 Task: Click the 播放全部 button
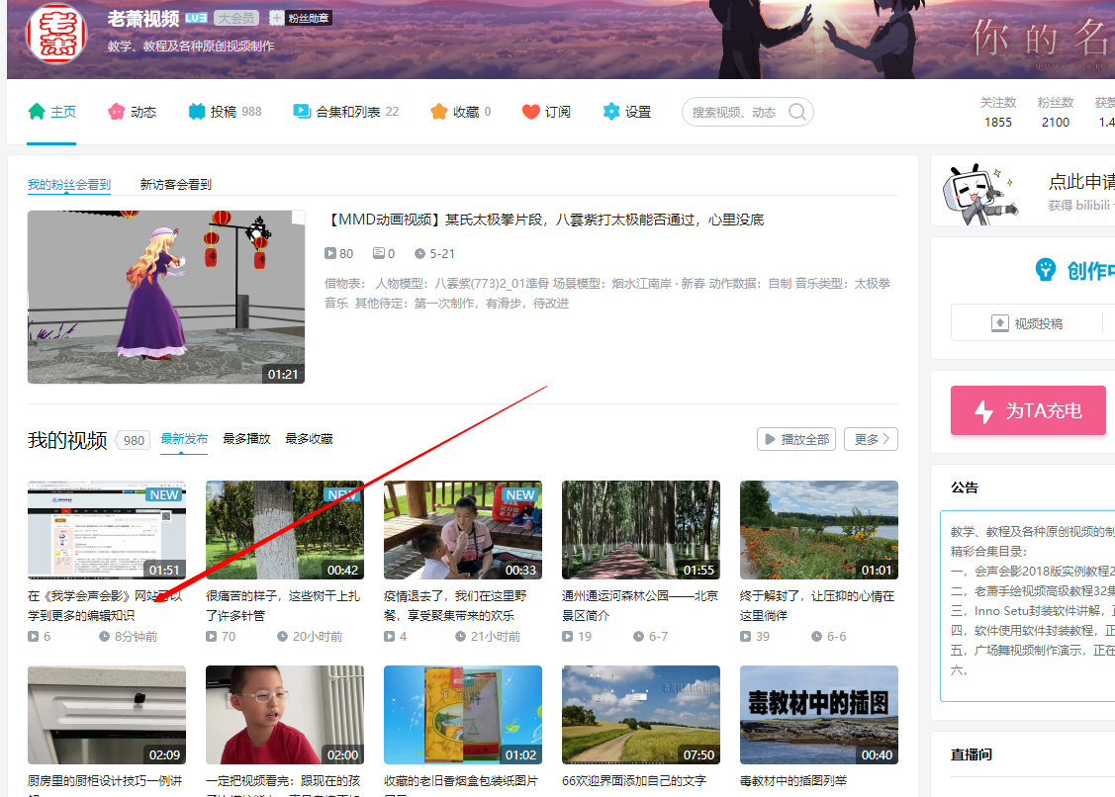click(796, 439)
